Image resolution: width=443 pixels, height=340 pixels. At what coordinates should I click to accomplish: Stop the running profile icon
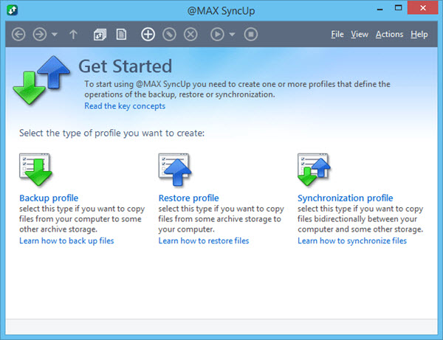tap(251, 35)
